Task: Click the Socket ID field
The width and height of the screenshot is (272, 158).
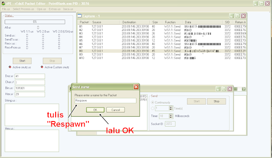Action: tap(170, 124)
